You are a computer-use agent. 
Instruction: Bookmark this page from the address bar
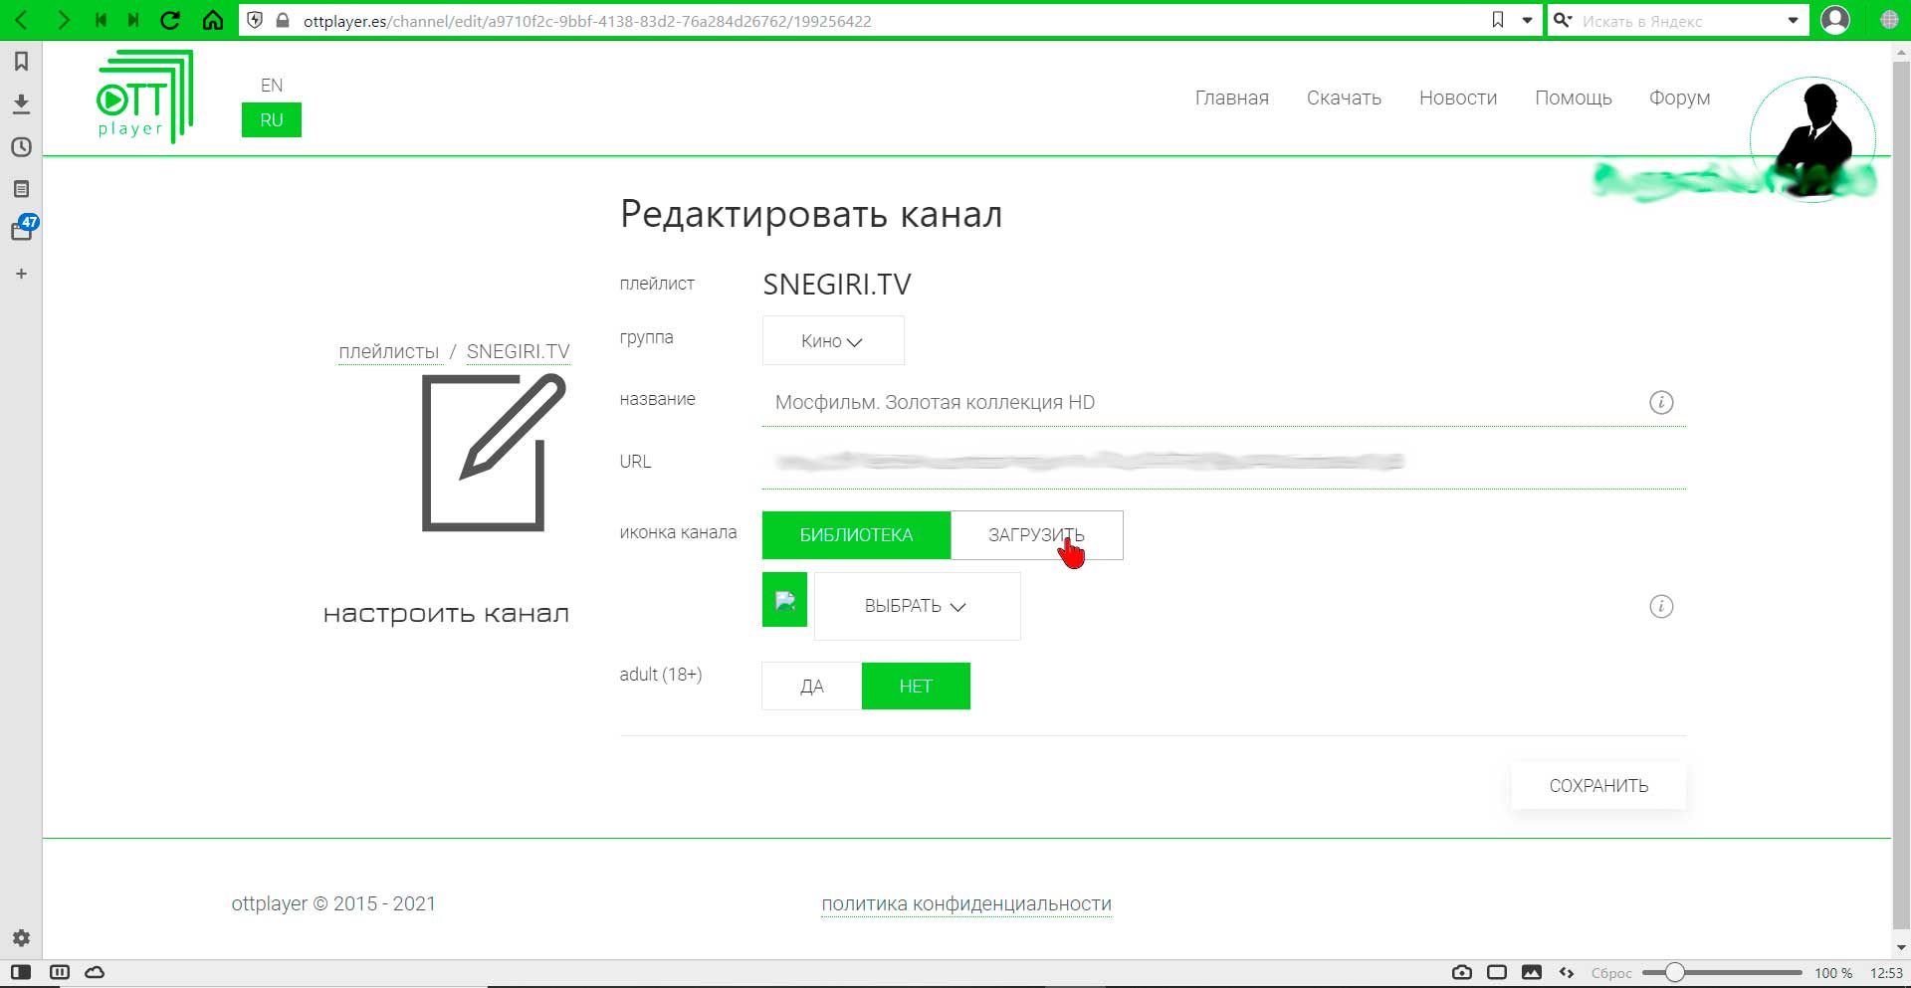pos(1498,20)
